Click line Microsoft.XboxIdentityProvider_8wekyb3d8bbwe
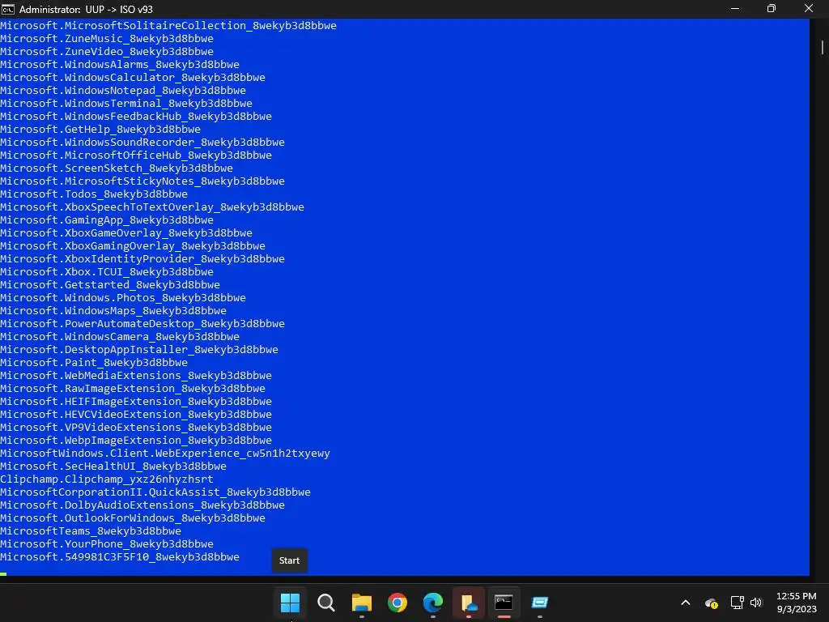This screenshot has width=829, height=622. 142,258
